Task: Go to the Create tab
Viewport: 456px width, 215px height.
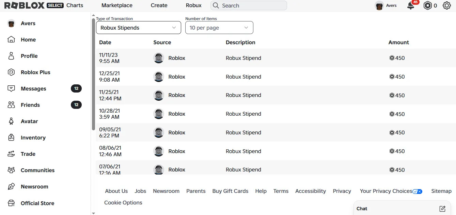Action: pos(159,5)
